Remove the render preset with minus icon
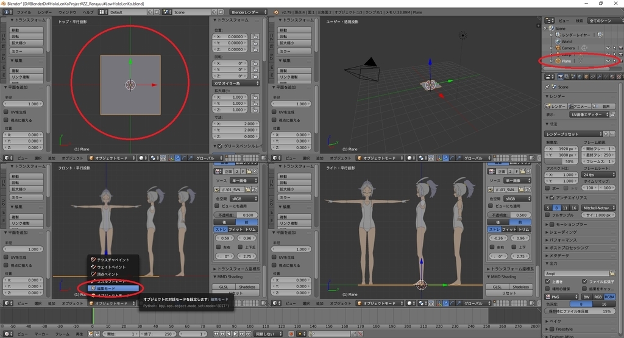 pos(612,134)
